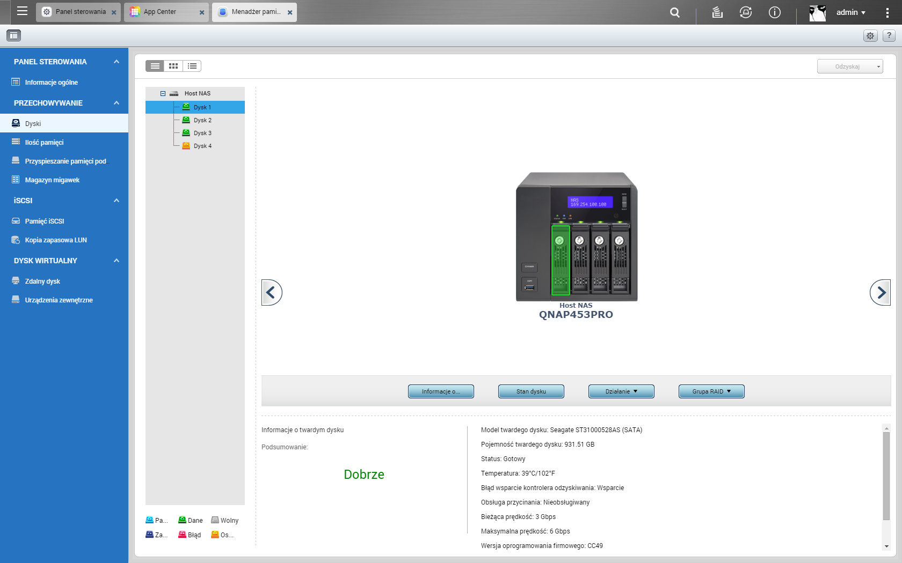Close the Menadżer pamięci tab
Viewport: 902px width, 563px height.
[290, 12]
